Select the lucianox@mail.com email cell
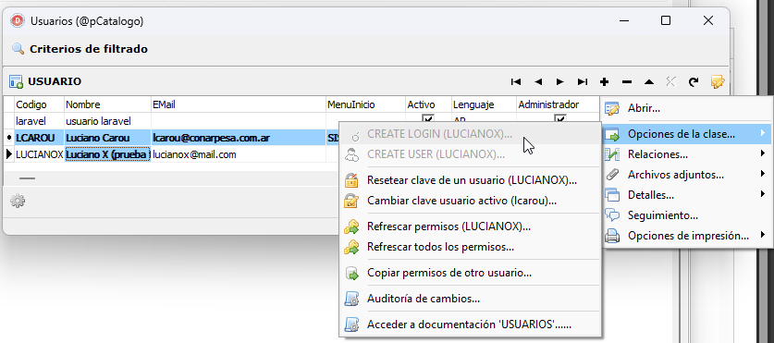 239,154
